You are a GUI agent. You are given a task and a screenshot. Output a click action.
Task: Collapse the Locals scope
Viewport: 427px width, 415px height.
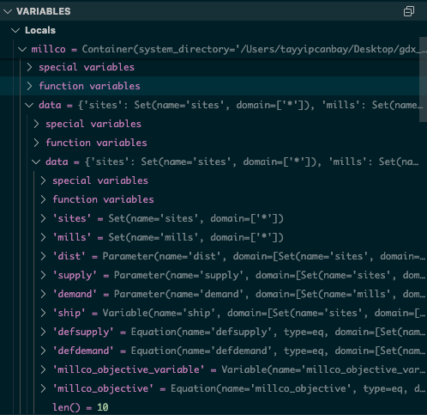(15, 30)
